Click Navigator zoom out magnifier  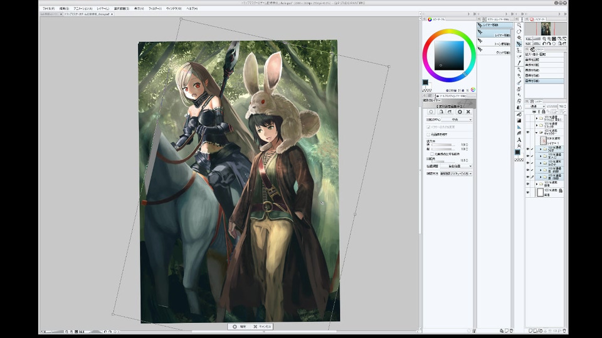click(x=544, y=39)
